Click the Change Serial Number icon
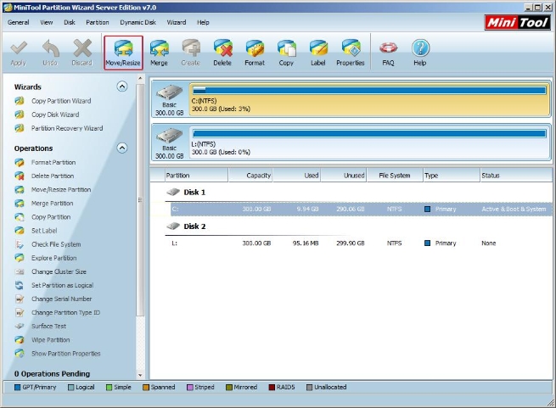The image size is (556, 408). coord(20,299)
